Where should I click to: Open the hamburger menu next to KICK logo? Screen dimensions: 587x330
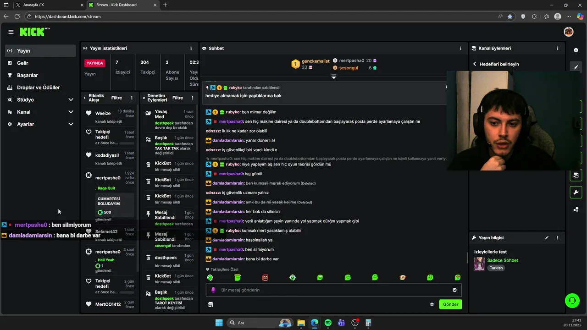(x=11, y=32)
